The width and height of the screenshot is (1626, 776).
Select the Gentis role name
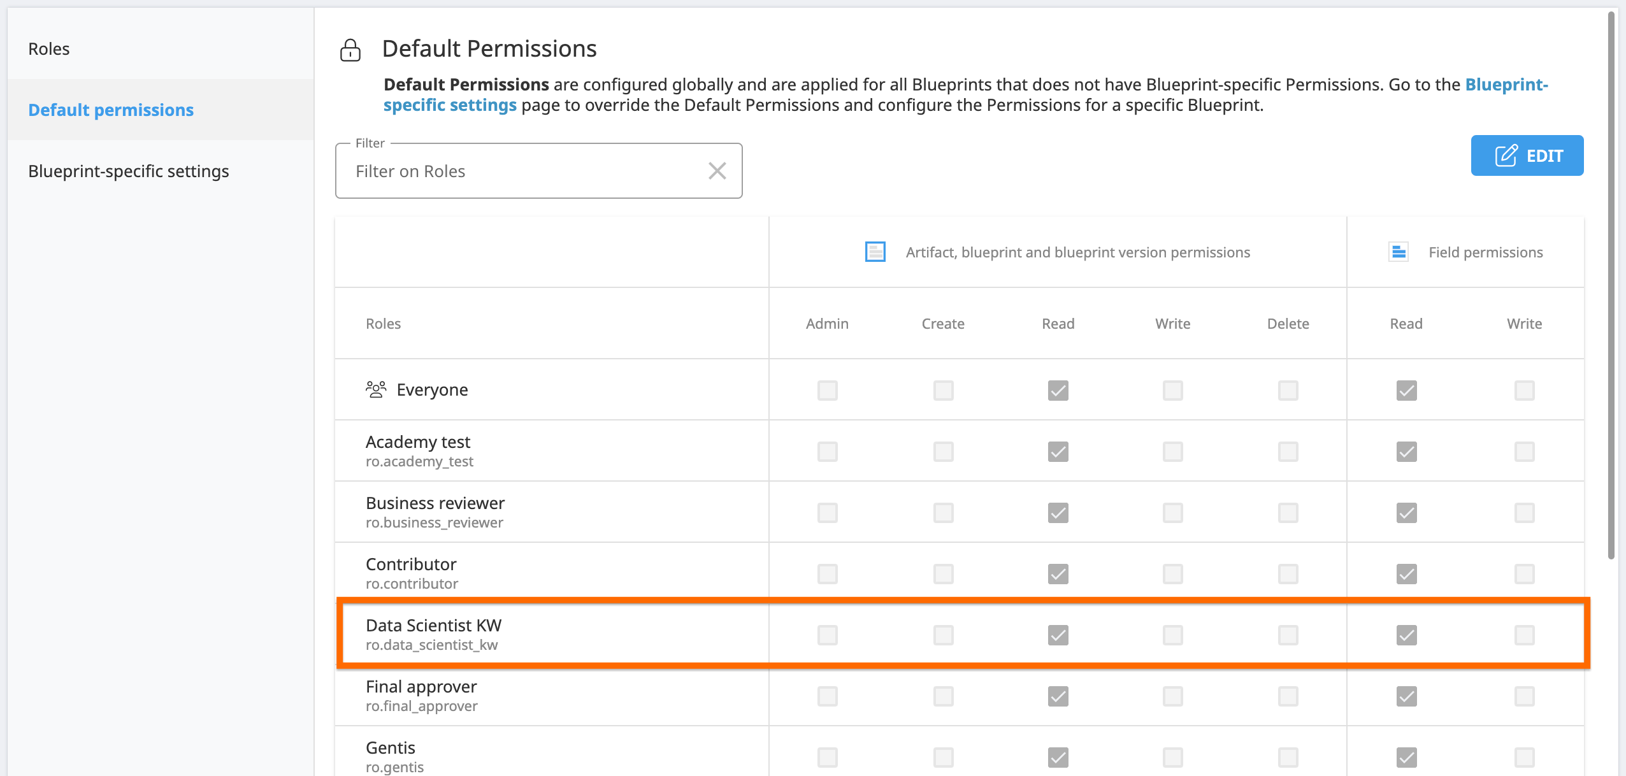coord(391,747)
